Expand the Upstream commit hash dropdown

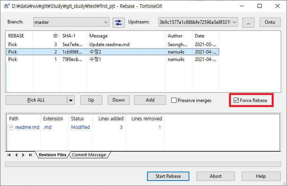pyautogui.click(x=198, y=22)
